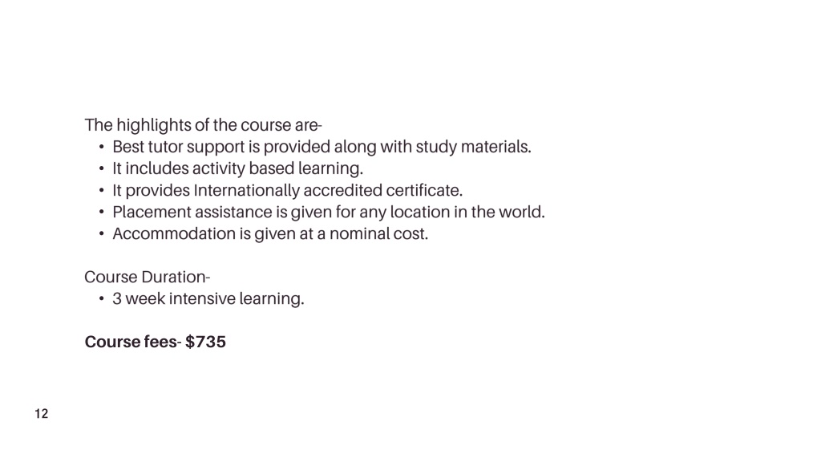Click the bullet dot before 'Best tutor support'
Viewport: 821px width, 462px height.
(102, 148)
